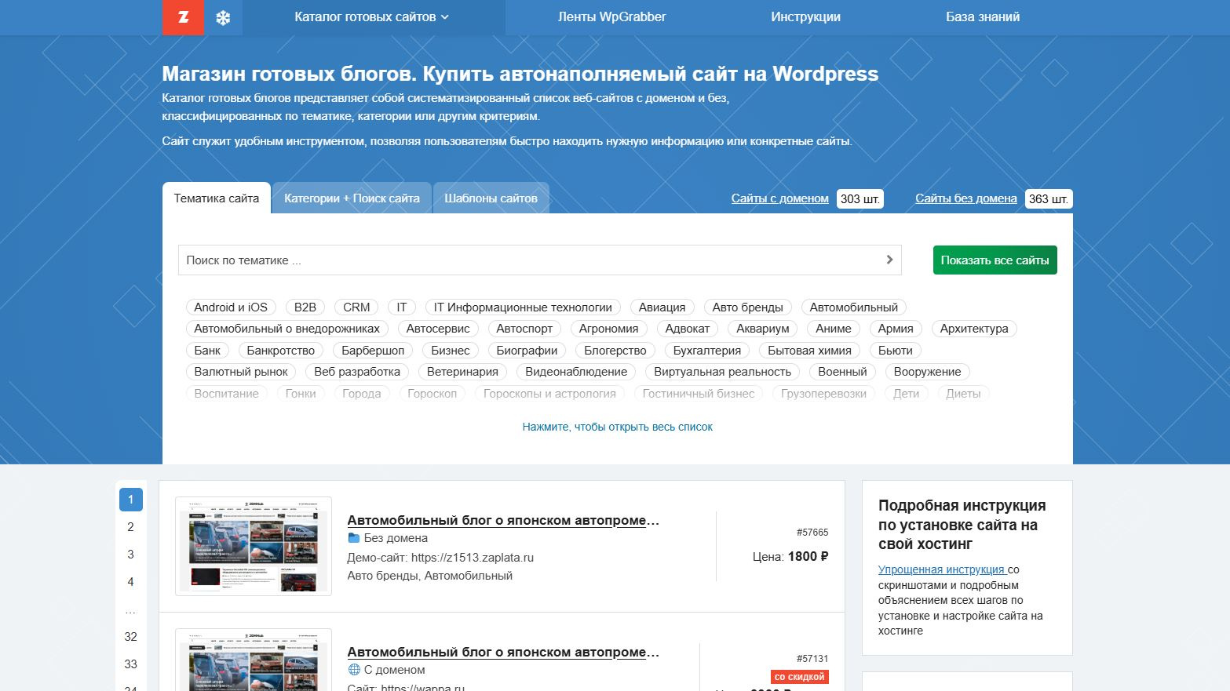Select the Автосервис topic tag
1230x691 pixels.
(x=438, y=329)
